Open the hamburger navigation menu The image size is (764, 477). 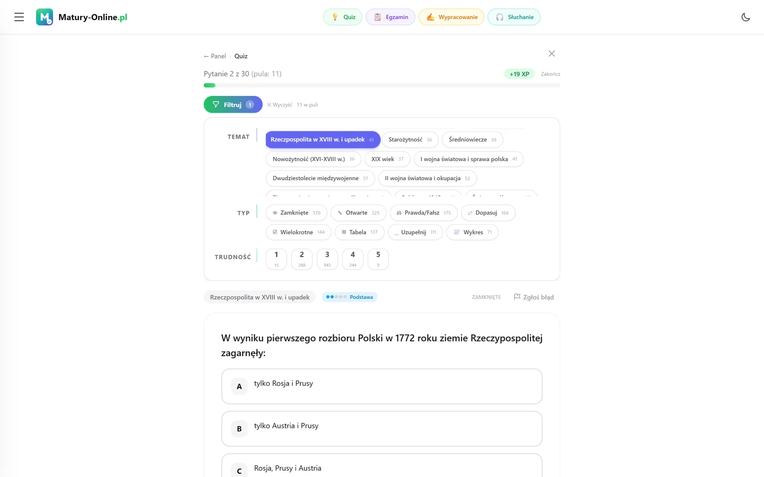click(x=19, y=17)
